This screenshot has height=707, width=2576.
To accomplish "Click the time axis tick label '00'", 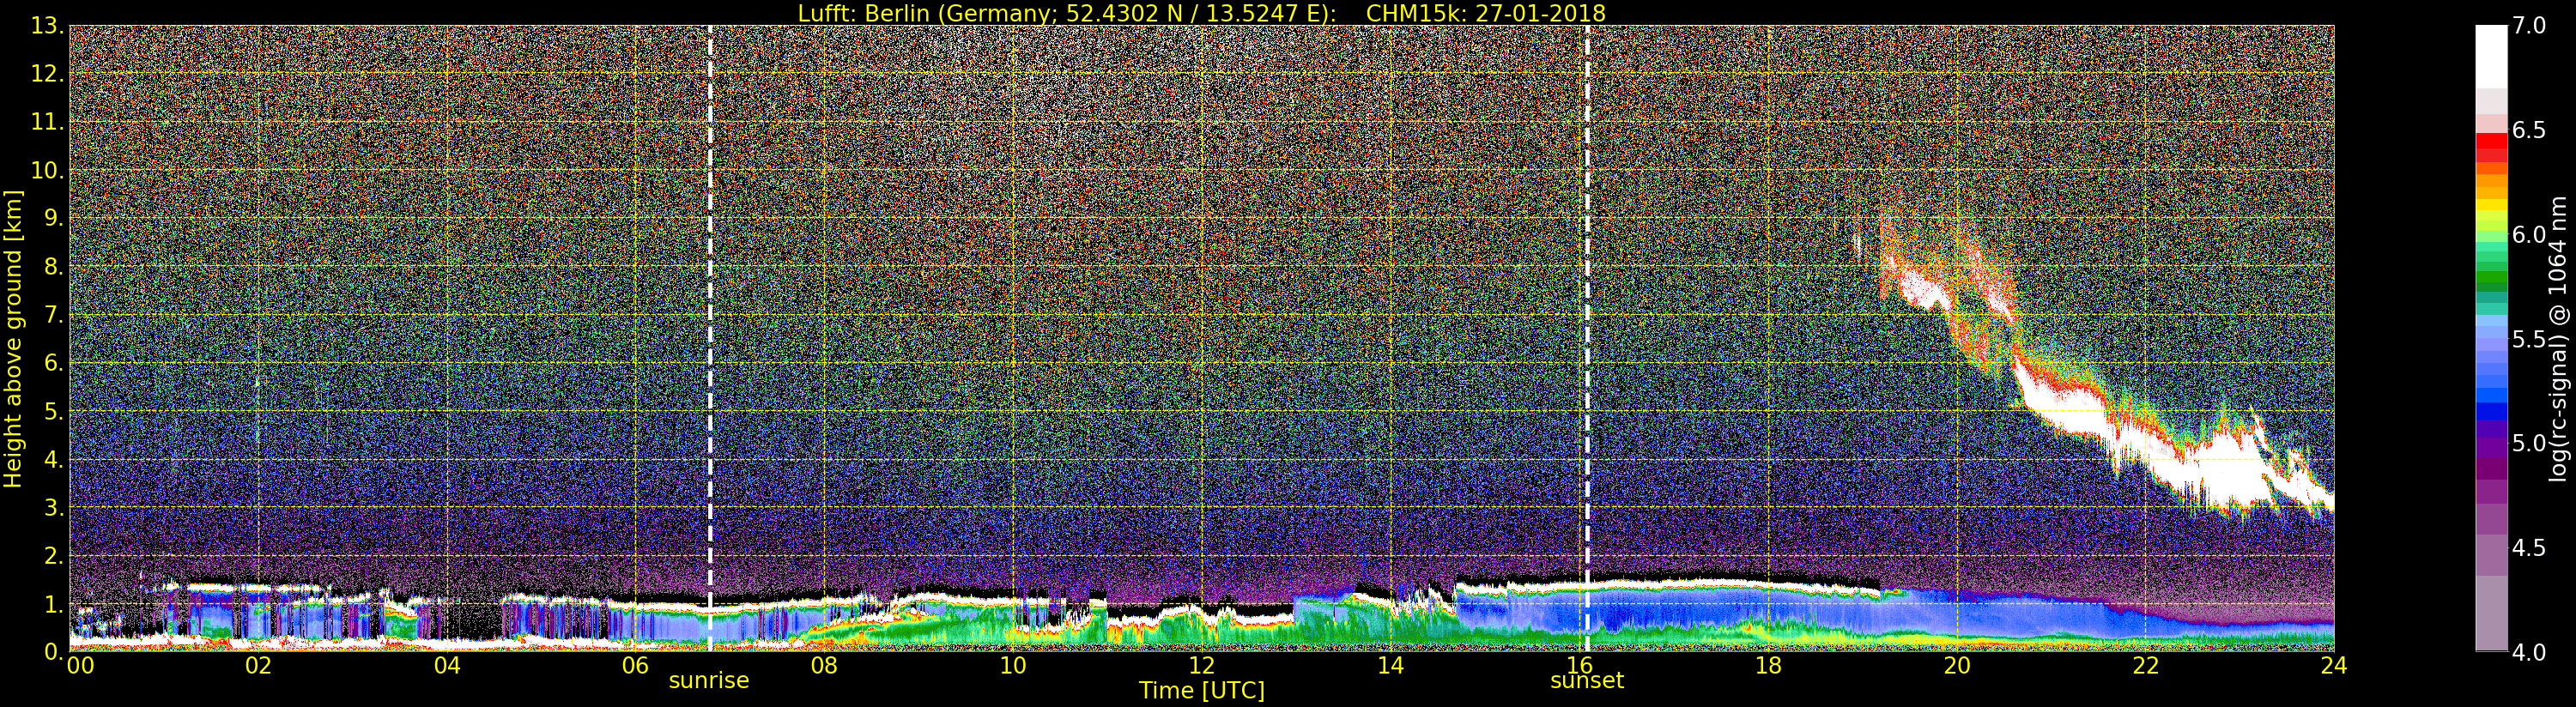I will (x=79, y=666).
